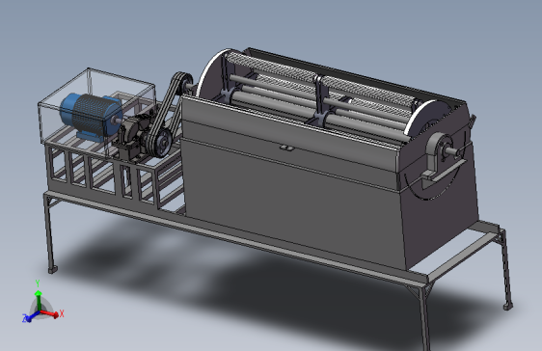
Task: Select the blue electric motor body
Action: pyautogui.click(x=92, y=116)
